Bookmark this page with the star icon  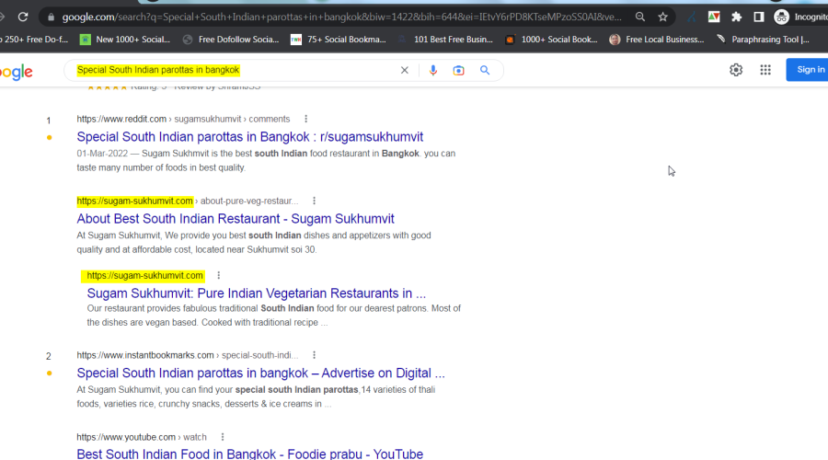[x=662, y=17]
